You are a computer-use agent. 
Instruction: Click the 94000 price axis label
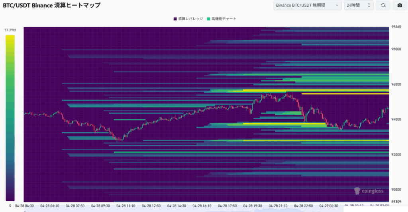396,119
